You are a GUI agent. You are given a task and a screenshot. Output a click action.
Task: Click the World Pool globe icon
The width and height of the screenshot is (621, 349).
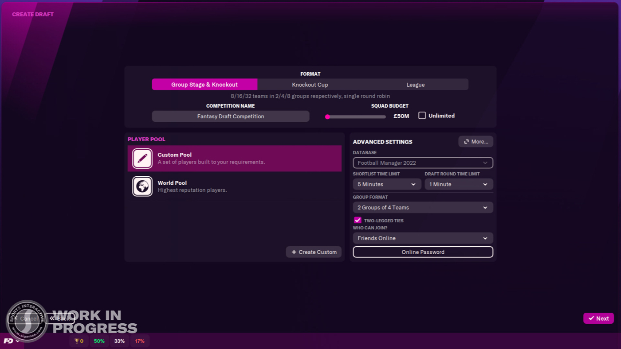point(142,186)
